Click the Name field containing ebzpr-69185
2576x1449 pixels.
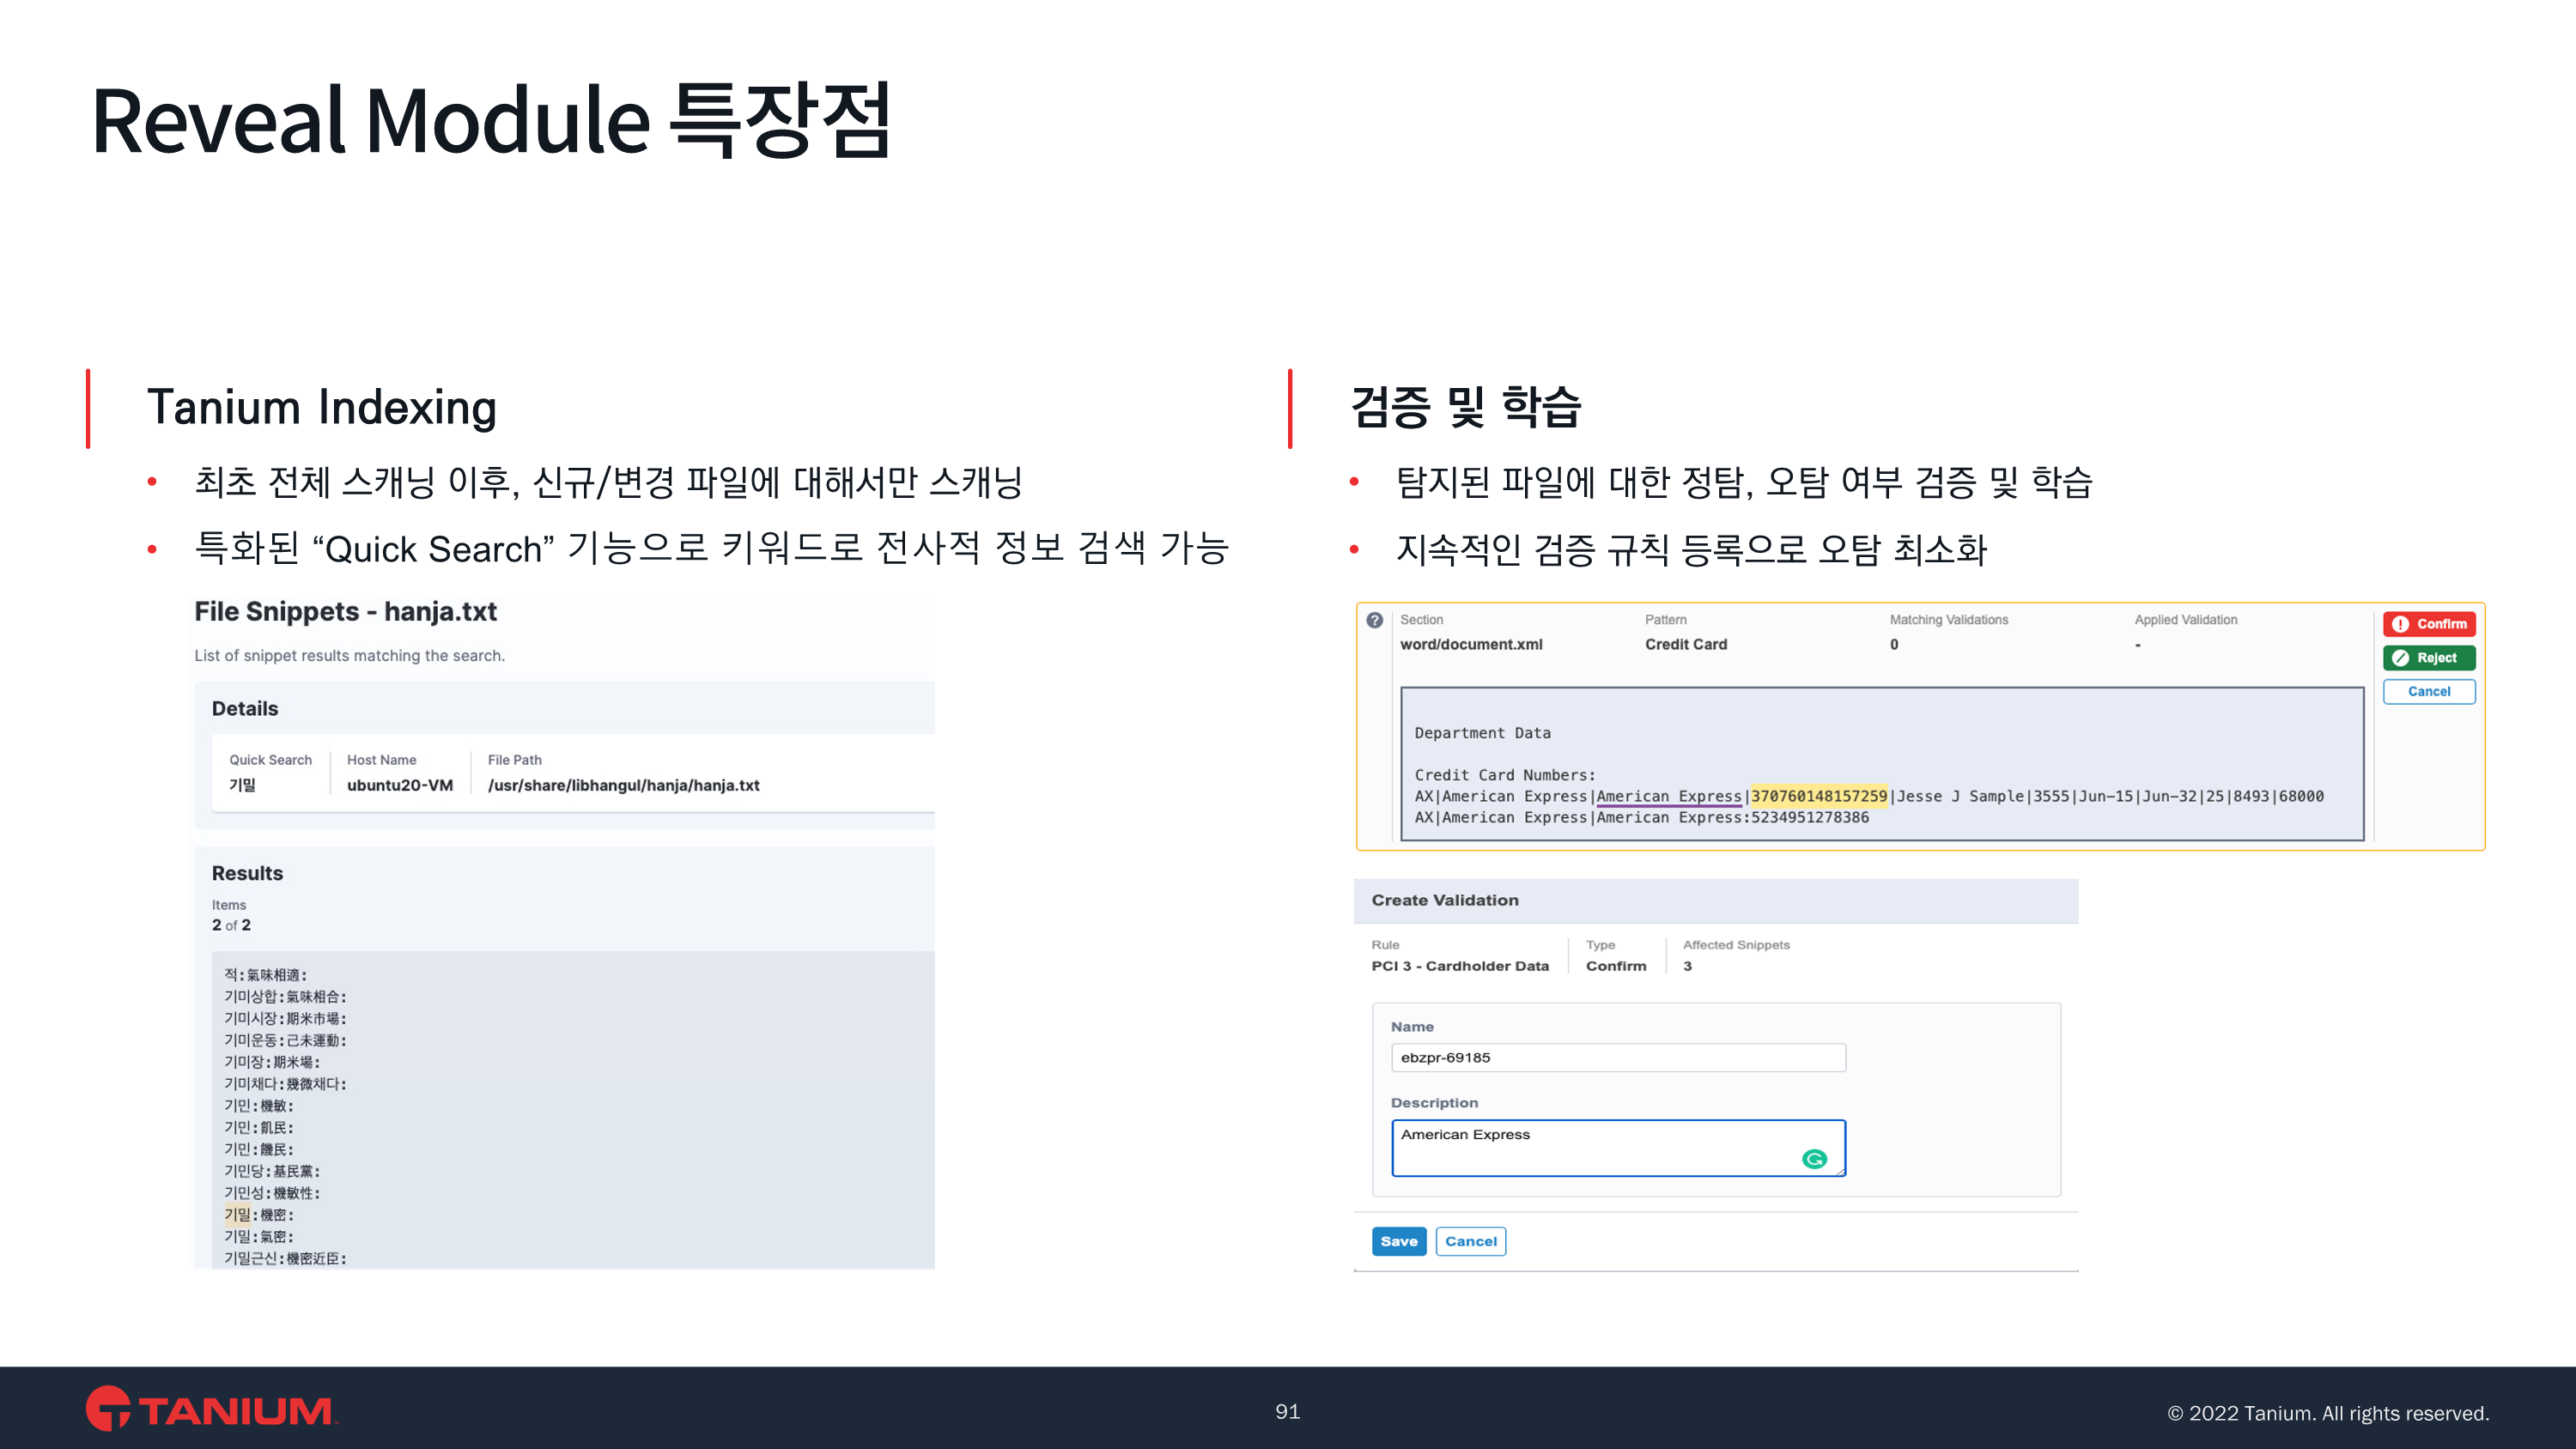(1617, 1057)
